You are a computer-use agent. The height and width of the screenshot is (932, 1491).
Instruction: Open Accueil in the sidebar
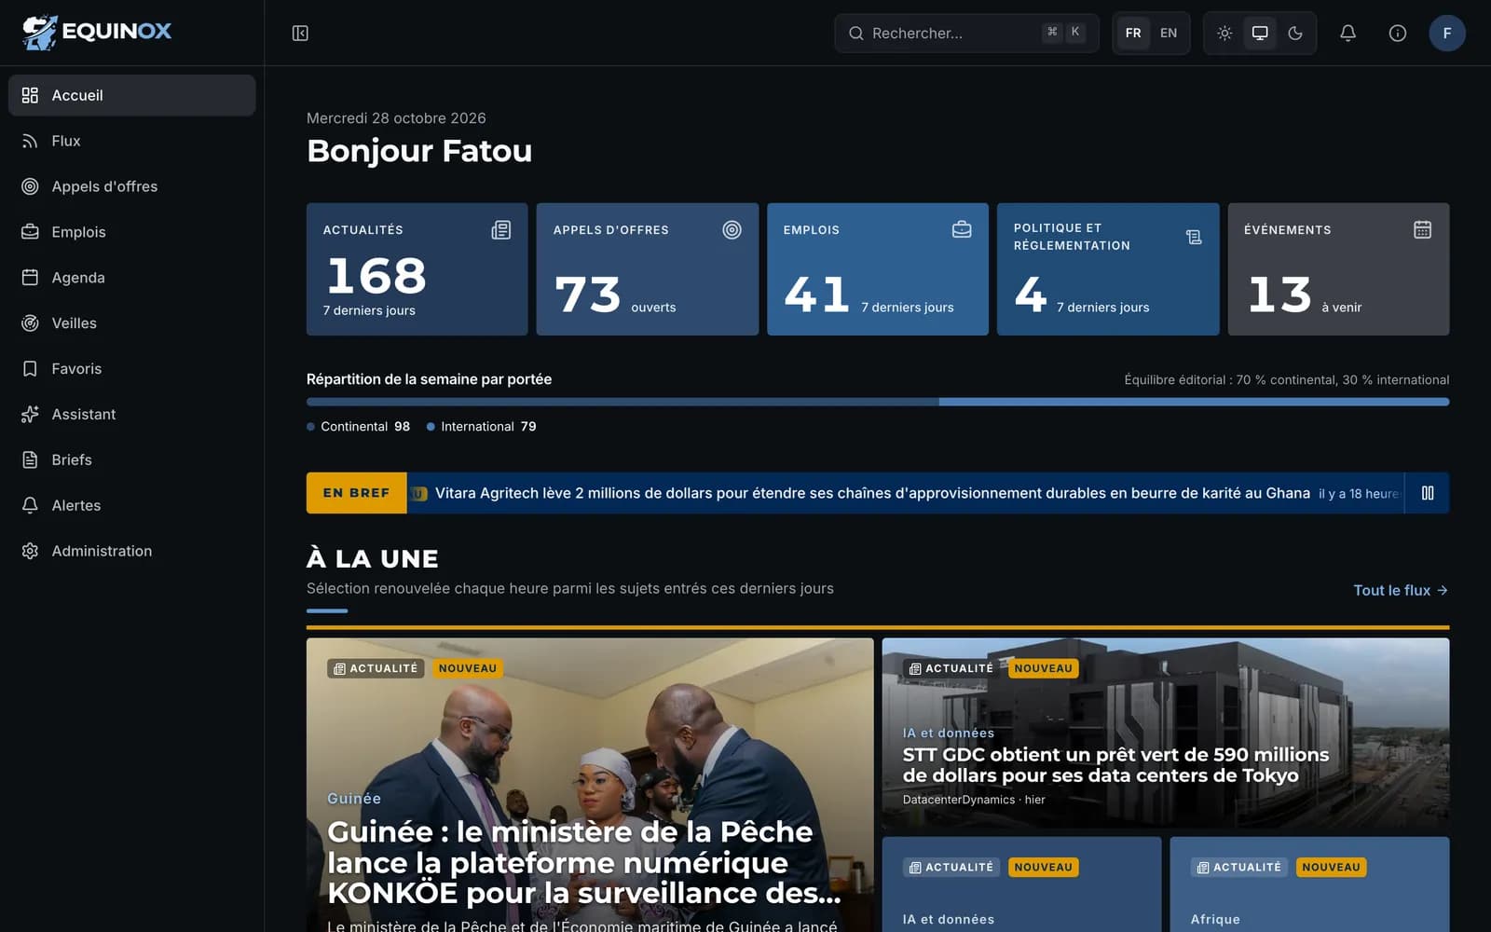pos(131,95)
